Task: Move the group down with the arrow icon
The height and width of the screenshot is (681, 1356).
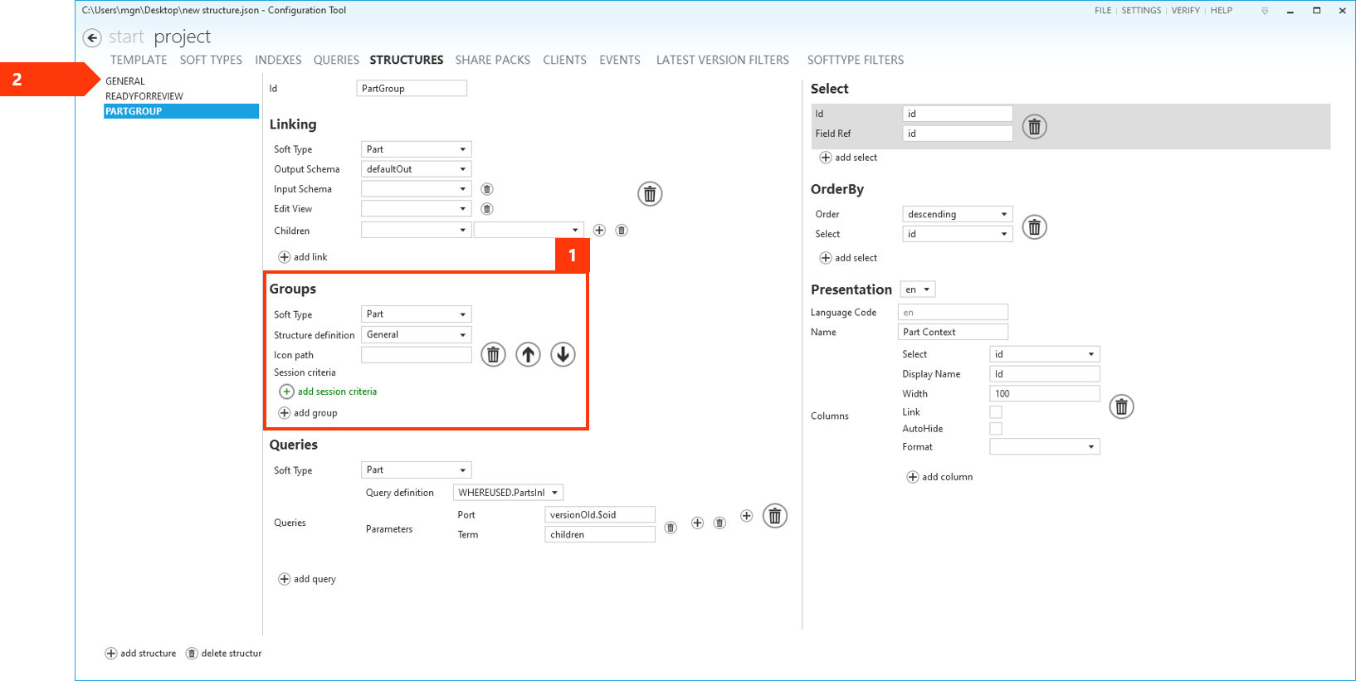Action: 563,355
